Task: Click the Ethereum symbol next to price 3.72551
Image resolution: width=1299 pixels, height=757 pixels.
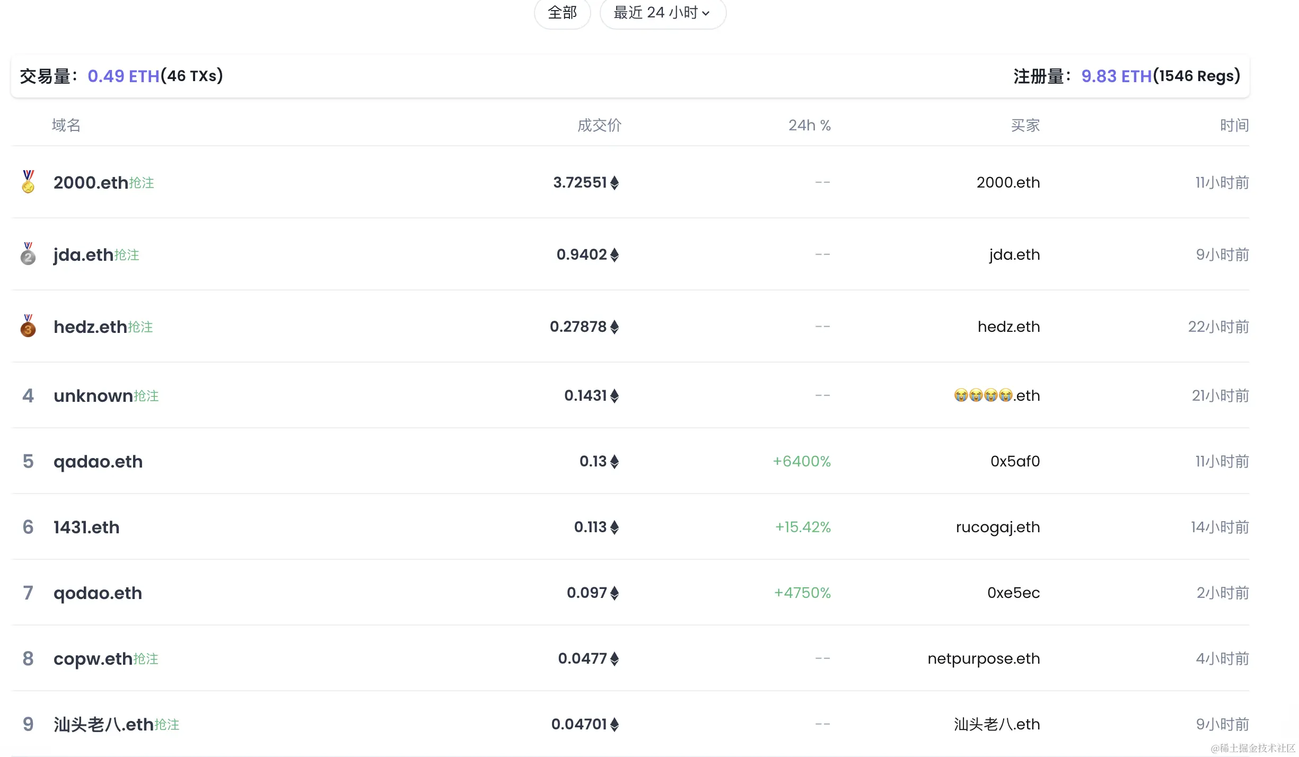Action: pos(615,183)
